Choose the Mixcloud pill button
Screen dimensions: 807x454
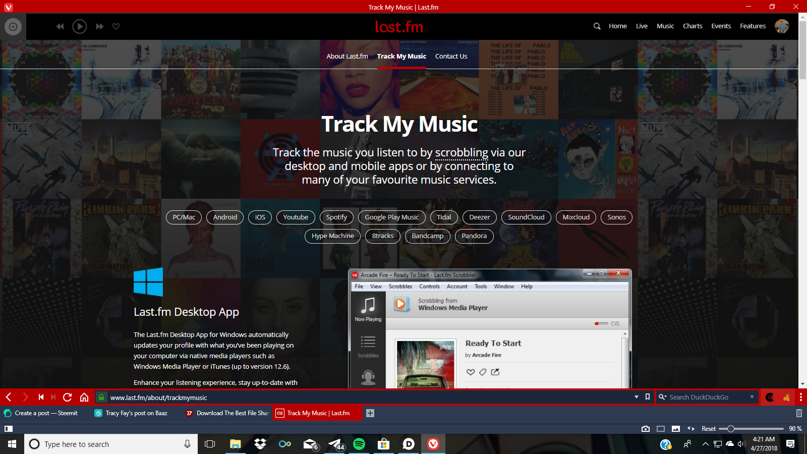576,217
